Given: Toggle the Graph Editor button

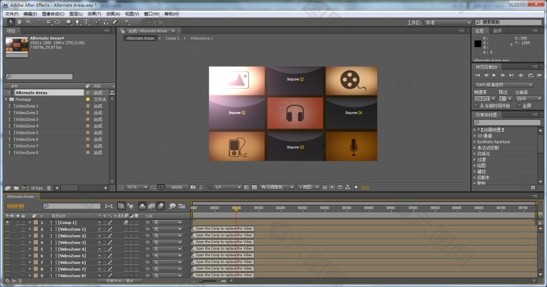Looking at the screenshot, I should point(182,206).
